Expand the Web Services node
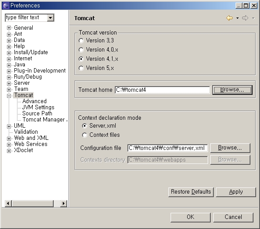 9,145
